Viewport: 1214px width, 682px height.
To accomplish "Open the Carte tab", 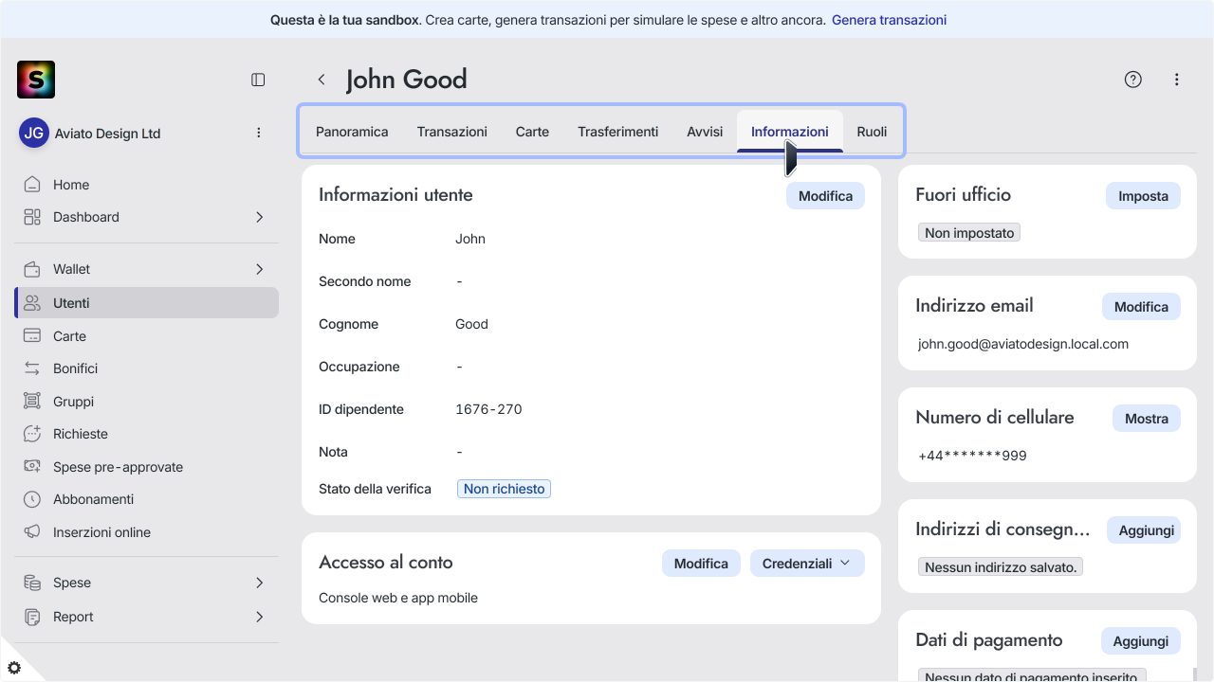I will pos(532,132).
